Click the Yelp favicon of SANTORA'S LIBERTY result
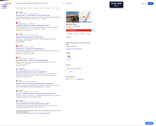 (x=17, y=23)
